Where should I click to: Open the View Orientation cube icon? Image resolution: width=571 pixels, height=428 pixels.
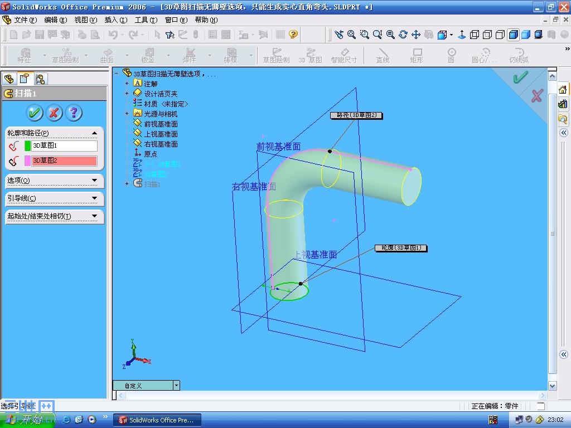[x=442, y=35]
